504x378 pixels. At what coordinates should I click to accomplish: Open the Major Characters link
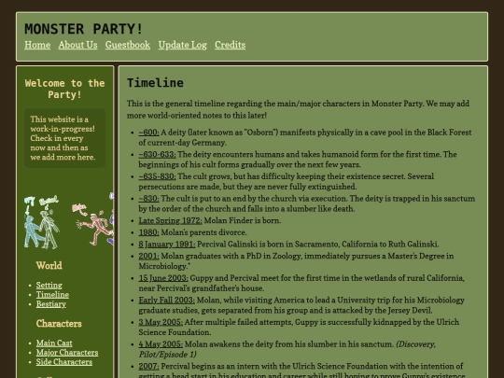click(x=67, y=352)
